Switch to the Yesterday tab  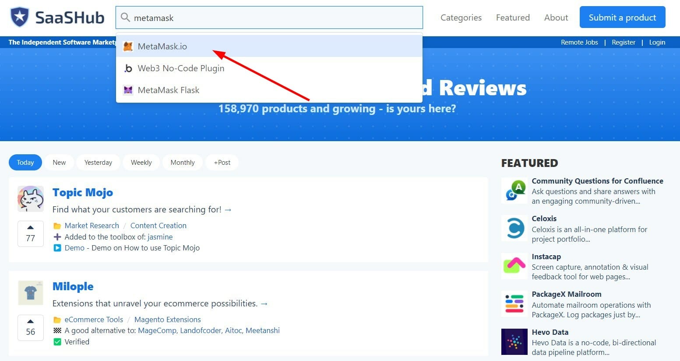(98, 163)
